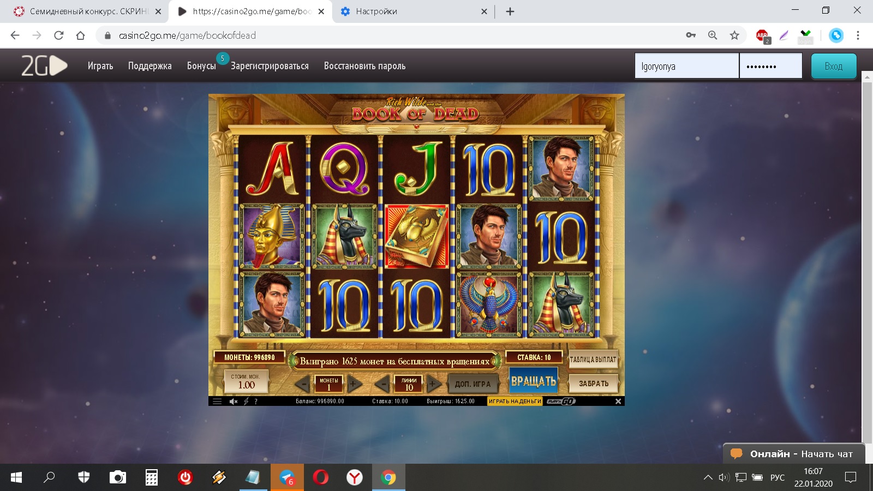873x491 pixels.
Task: Open the Camera app in taskbar
Action: [117, 478]
